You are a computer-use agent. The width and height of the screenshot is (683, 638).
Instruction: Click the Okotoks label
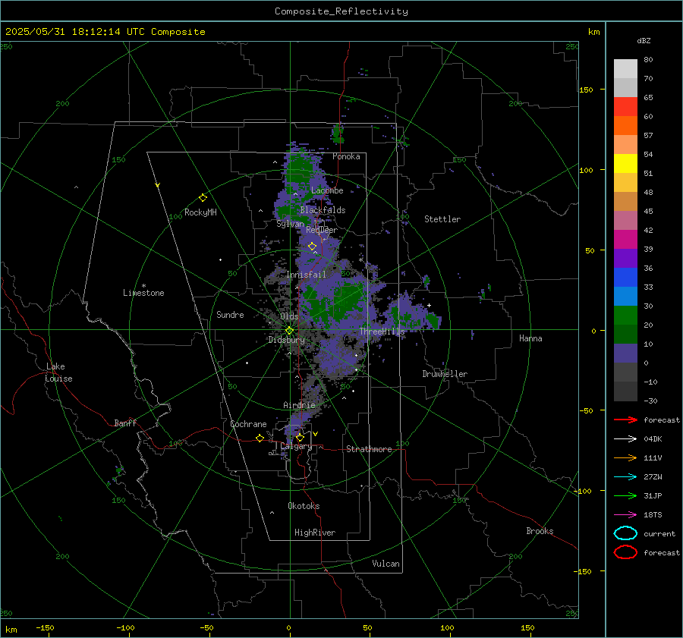tap(304, 506)
